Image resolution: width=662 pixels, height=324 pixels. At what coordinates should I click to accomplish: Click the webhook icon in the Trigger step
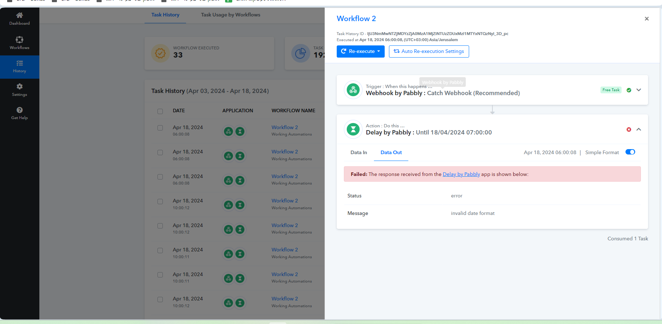point(353,90)
